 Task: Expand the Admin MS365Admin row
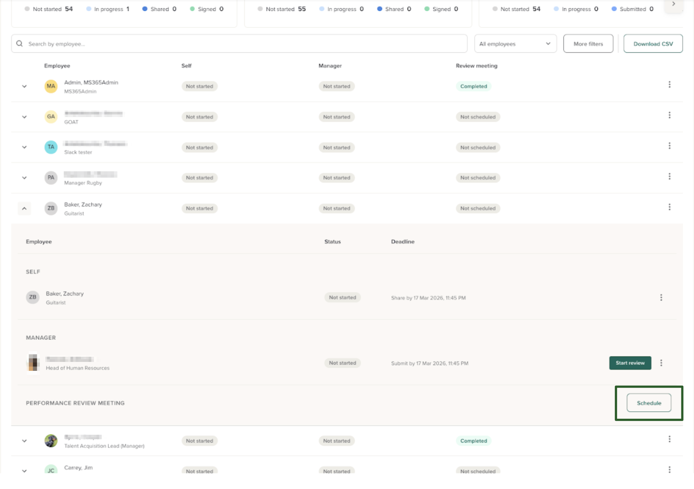(24, 86)
